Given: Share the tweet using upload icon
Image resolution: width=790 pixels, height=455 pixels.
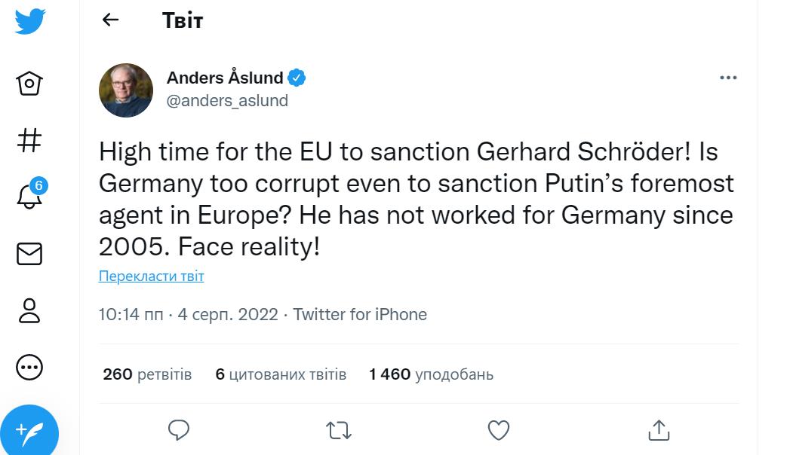Looking at the screenshot, I should [x=659, y=430].
